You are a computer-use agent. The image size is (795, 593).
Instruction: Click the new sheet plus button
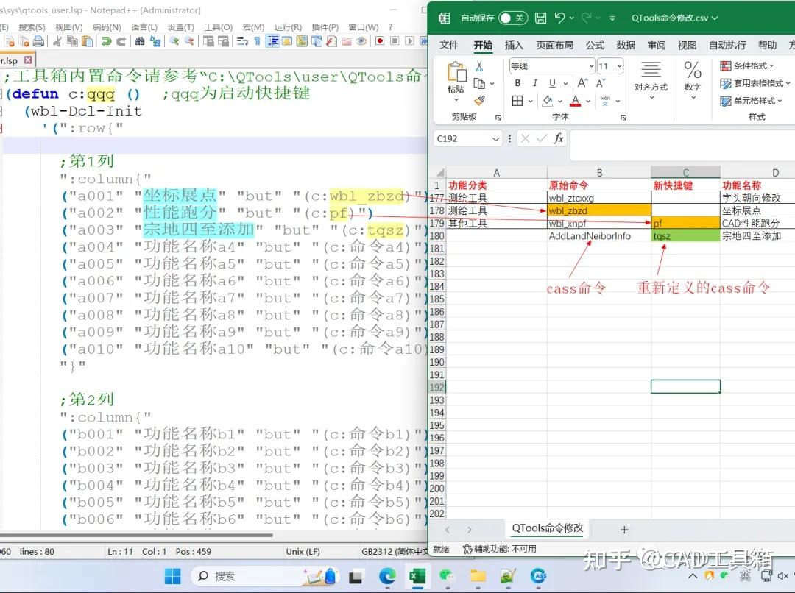[x=624, y=529]
